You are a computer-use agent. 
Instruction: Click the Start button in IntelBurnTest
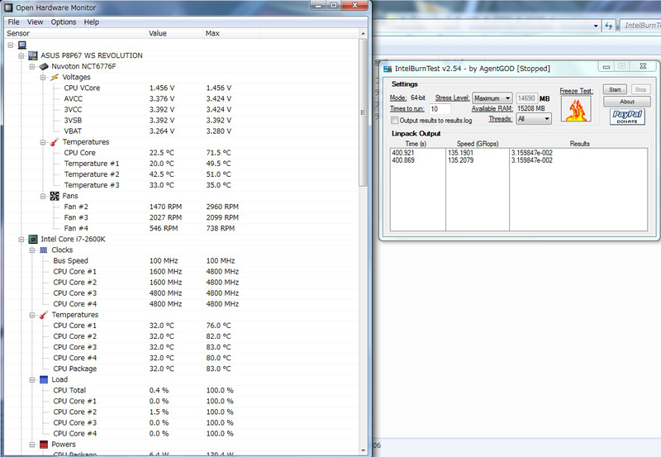(615, 90)
